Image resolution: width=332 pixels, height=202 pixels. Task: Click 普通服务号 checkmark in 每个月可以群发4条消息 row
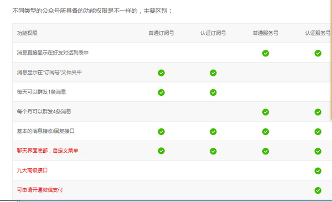(266, 112)
